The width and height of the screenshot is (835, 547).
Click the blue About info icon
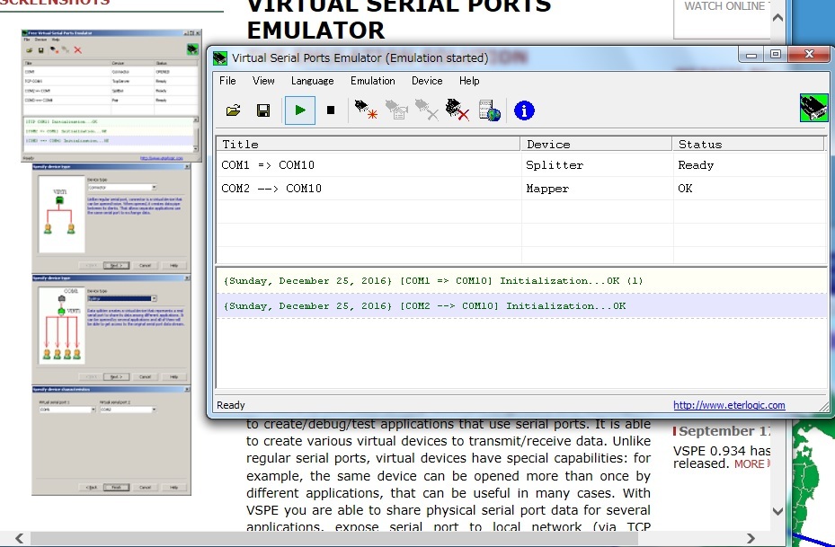[x=524, y=110]
